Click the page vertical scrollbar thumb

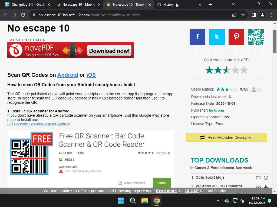[275, 42]
